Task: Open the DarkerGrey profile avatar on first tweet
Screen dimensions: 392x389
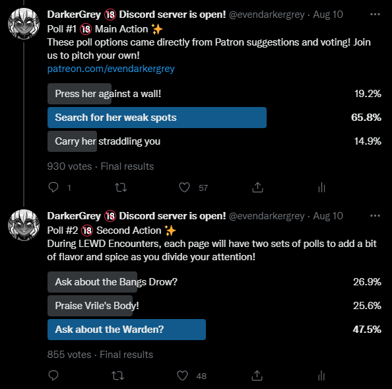Action: click(x=24, y=24)
